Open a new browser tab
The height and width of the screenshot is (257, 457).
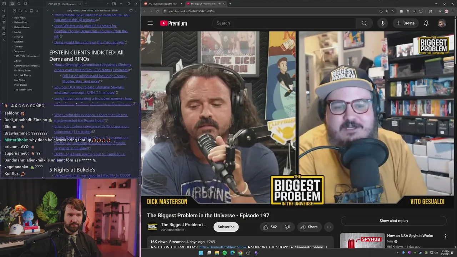[230, 4]
